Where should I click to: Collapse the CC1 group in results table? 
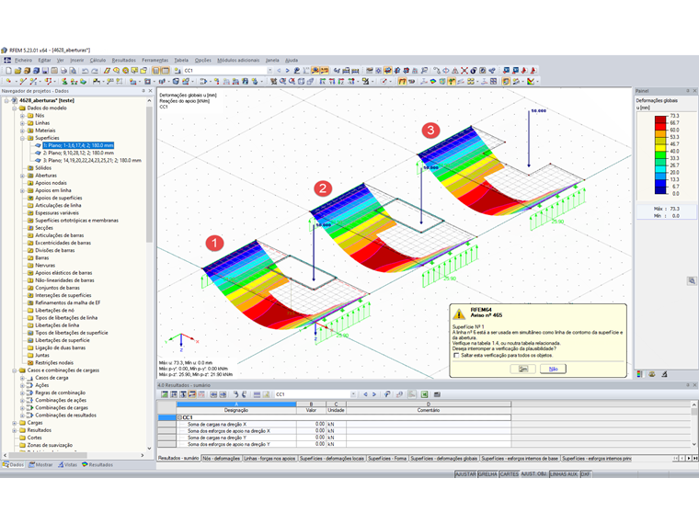pos(179,417)
